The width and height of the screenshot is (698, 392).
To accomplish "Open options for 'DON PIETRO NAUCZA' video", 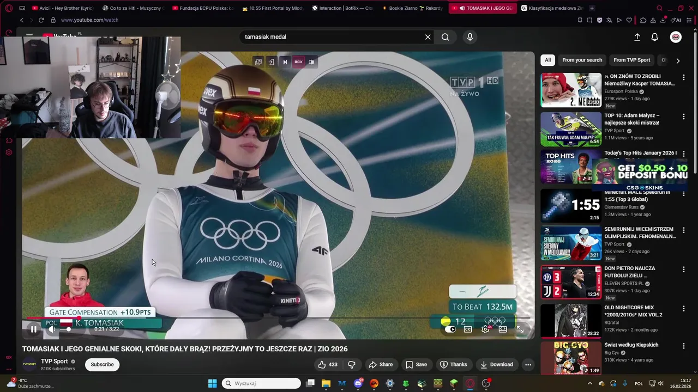I will click(683, 269).
